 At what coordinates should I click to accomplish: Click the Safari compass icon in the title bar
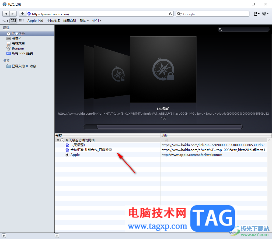click(5, 4)
